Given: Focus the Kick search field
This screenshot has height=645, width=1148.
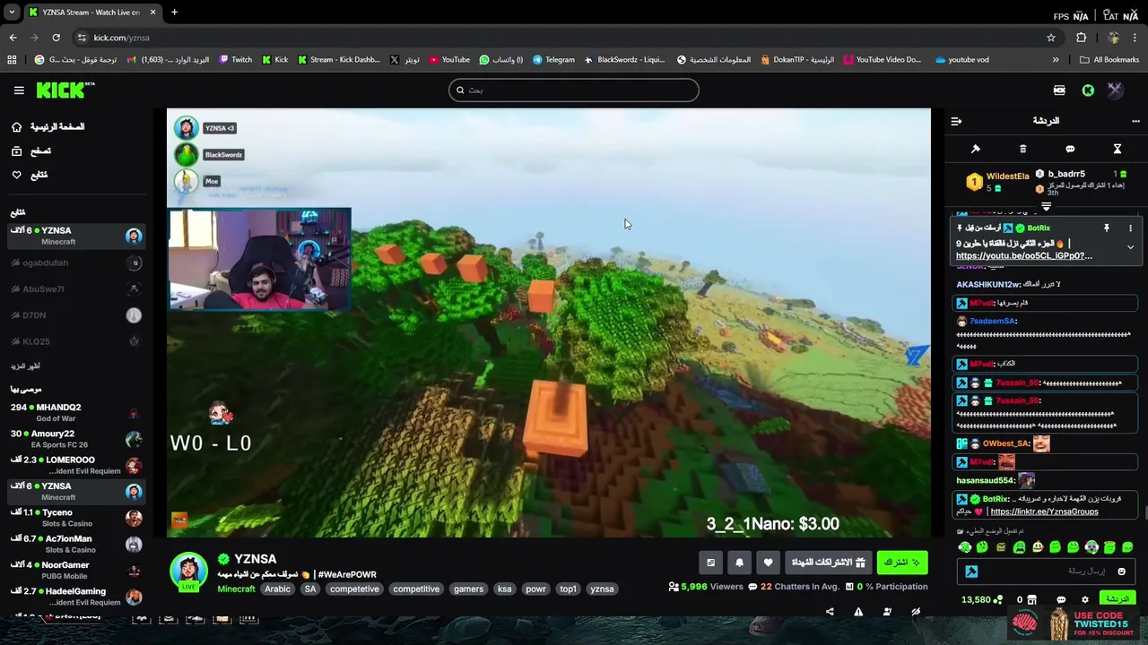Looking at the screenshot, I should point(574,90).
